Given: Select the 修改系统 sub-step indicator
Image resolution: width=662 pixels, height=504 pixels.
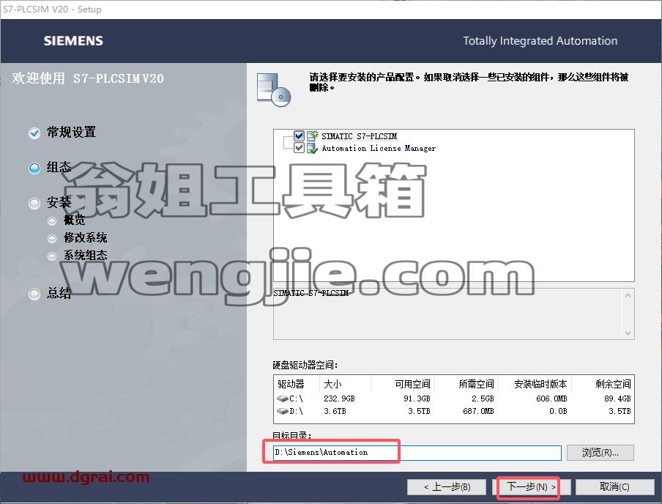Looking at the screenshot, I should (52, 239).
